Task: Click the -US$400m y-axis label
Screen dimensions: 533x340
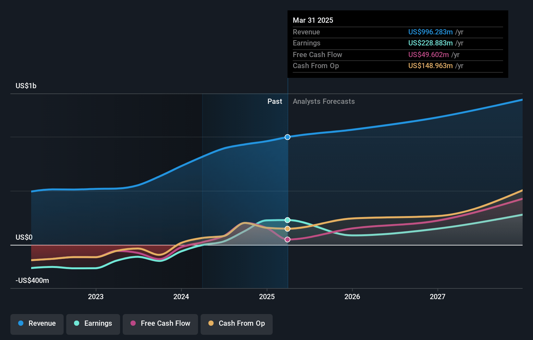Action: point(32,280)
